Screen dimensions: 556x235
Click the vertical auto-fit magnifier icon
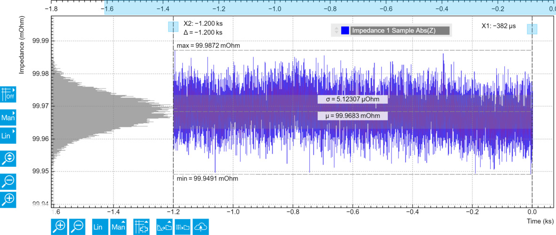(8, 158)
